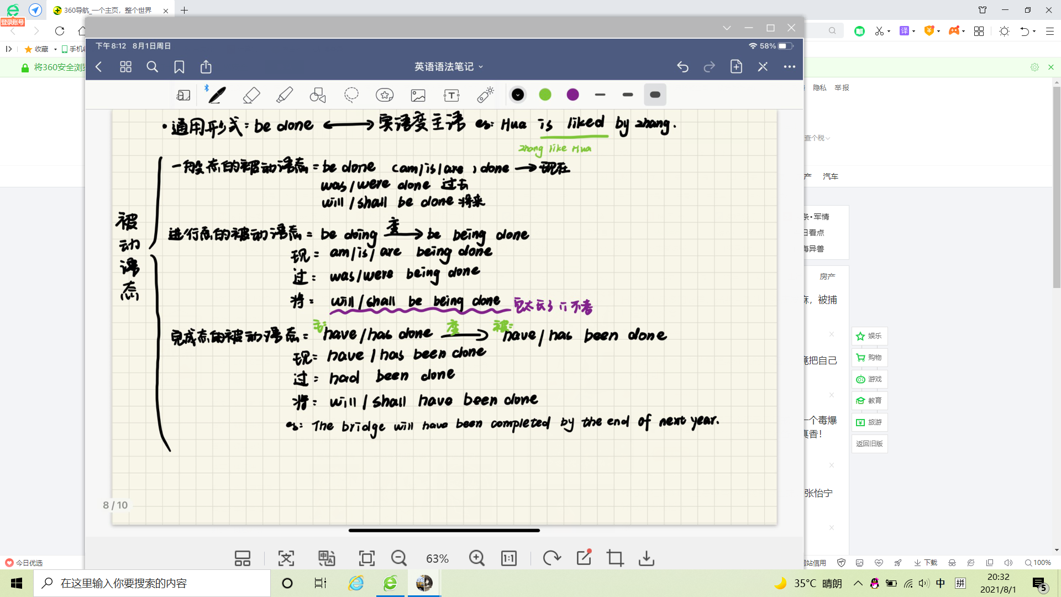Image resolution: width=1061 pixels, height=597 pixels.
Task: Open the page thumbnails grid view
Action: 125,67
